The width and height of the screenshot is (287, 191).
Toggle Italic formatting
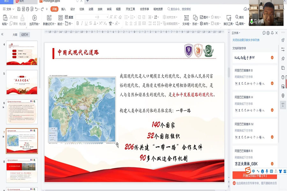[82, 23]
